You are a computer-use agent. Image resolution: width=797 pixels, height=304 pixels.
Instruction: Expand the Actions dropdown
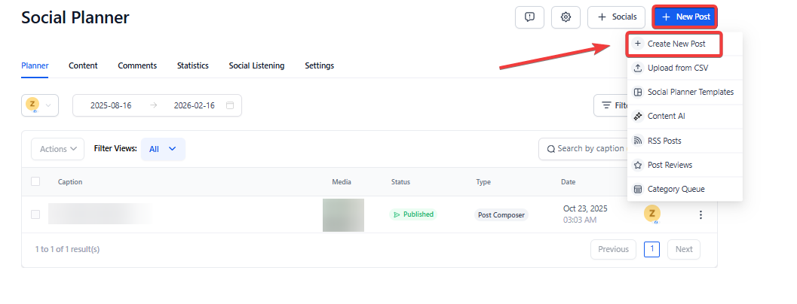(x=57, y=149)
